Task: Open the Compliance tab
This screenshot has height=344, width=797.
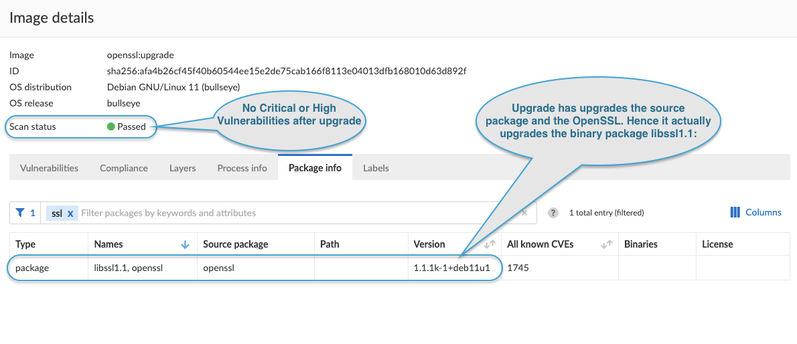Action: click(x=124, y=168)
